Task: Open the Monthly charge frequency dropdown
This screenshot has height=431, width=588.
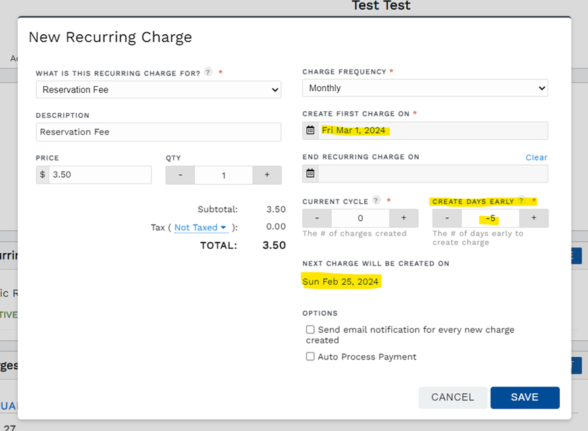Action: [425, 88]
